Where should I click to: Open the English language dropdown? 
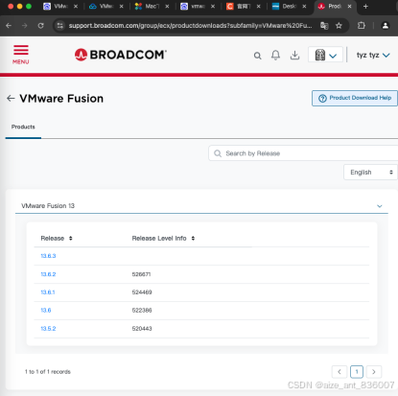click(x=370, y=173)
